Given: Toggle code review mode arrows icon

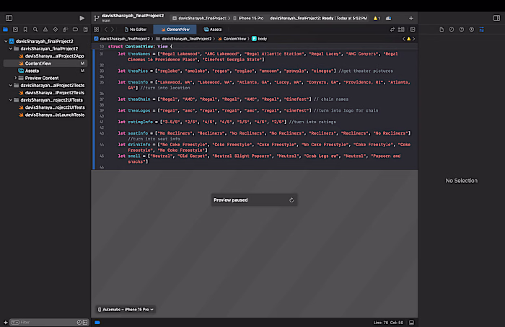Looking at the screenshot, I should click(x=392, y=30).
